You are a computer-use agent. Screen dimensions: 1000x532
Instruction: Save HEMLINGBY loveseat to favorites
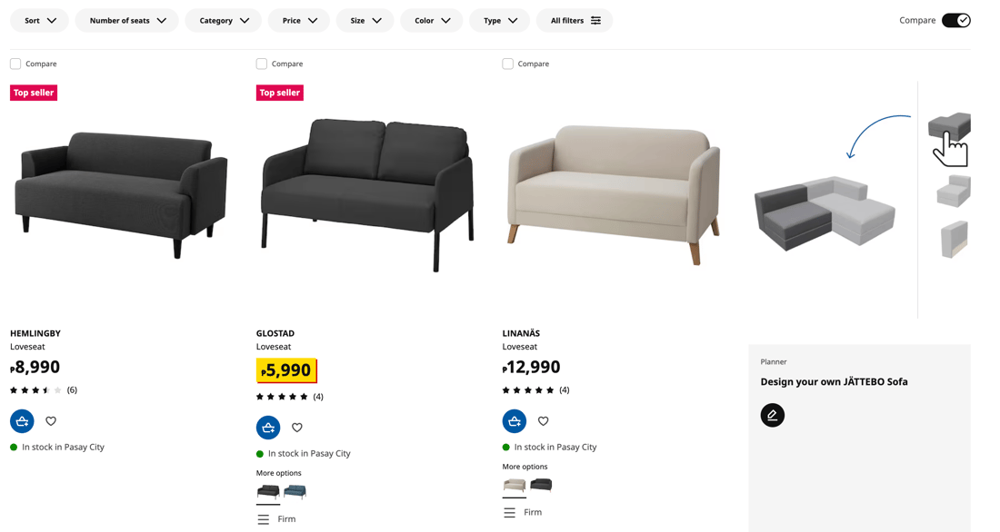(x=50, y=420)
